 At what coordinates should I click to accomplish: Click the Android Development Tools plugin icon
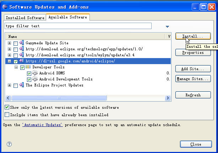click(x=35, y=79)
